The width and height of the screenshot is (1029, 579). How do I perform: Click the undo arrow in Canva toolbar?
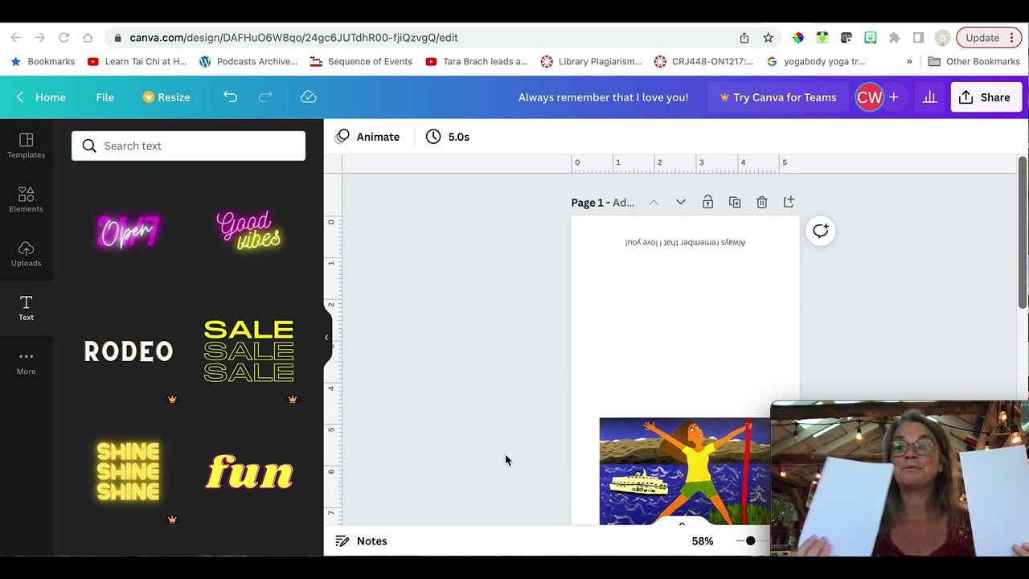(231, 97)
